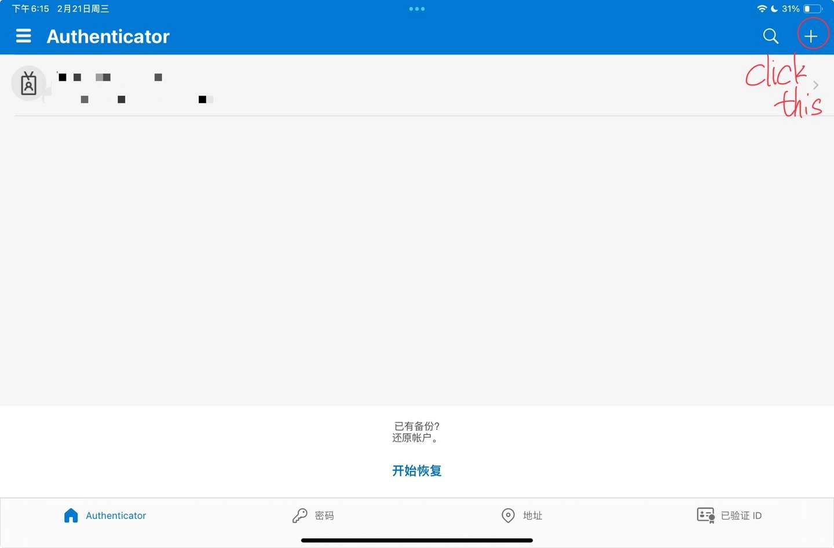Screen dimensions: 834x548
Task: Tap the three-dot multitasking indicator
Action: point(417,9)
